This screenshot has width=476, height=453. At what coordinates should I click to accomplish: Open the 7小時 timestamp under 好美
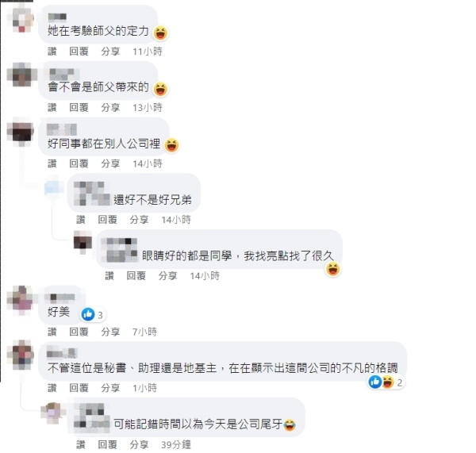tap(144, 332)
